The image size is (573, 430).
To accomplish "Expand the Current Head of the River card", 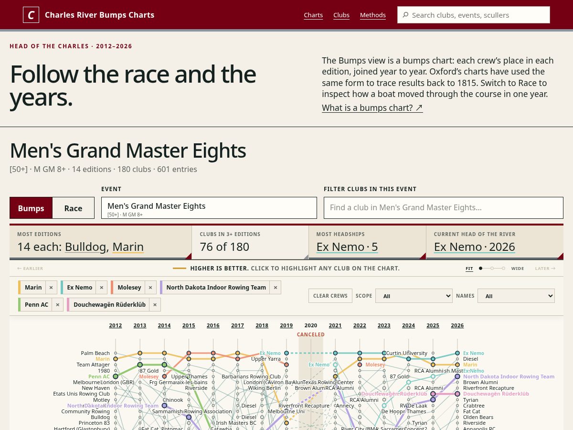I will pos(495,242).
